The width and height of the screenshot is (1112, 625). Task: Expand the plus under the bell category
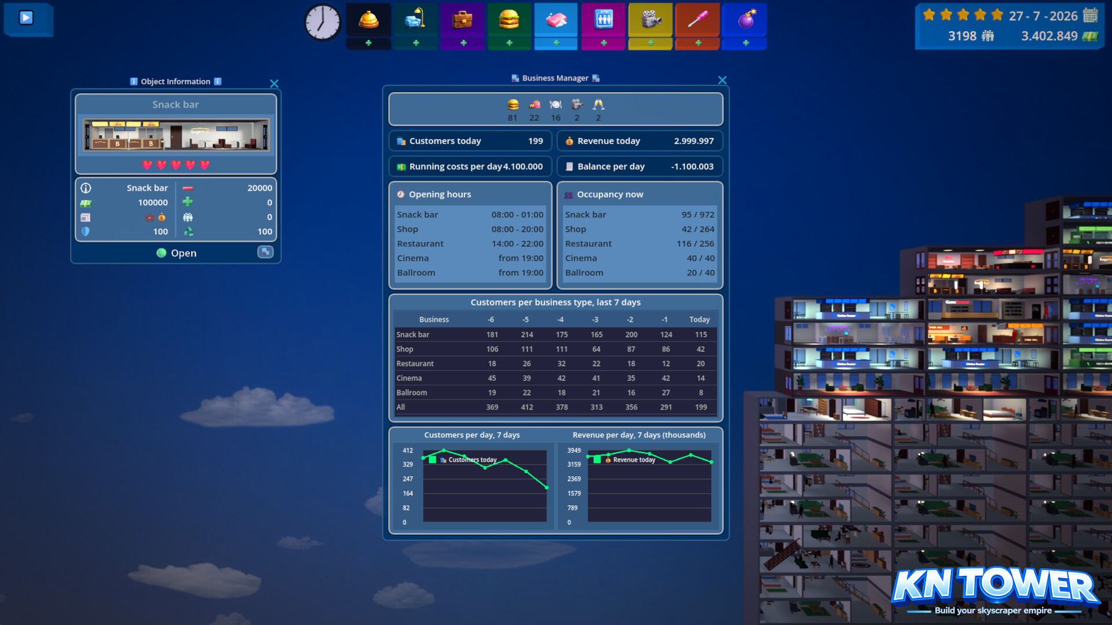click(368, 43)
